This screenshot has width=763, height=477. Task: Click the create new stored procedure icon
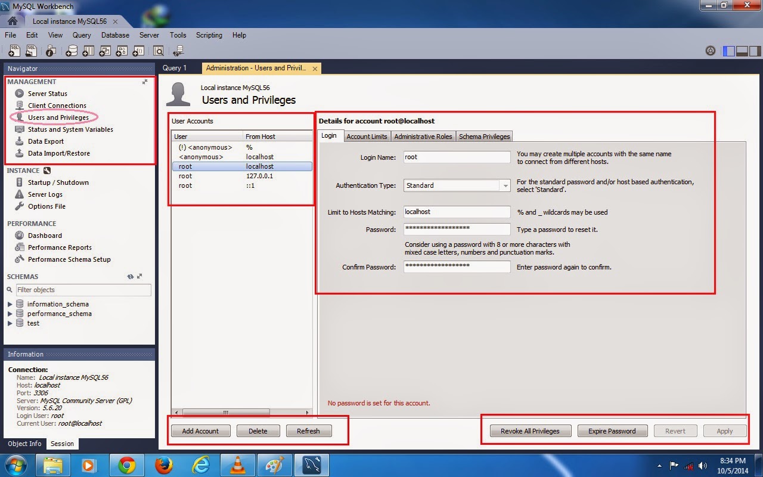point(122,51)
